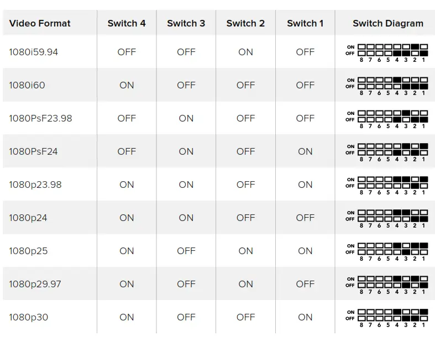435x337 pixels.
Task: Click Switch 3 ON value for 1080PsF23.98
Action: tap(186, 118)
